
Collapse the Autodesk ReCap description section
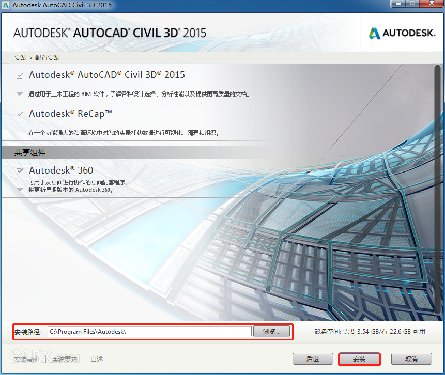[19, 132]
